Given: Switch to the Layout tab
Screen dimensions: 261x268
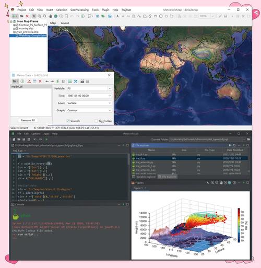Looking at the screenshot, I should point(65,23).
